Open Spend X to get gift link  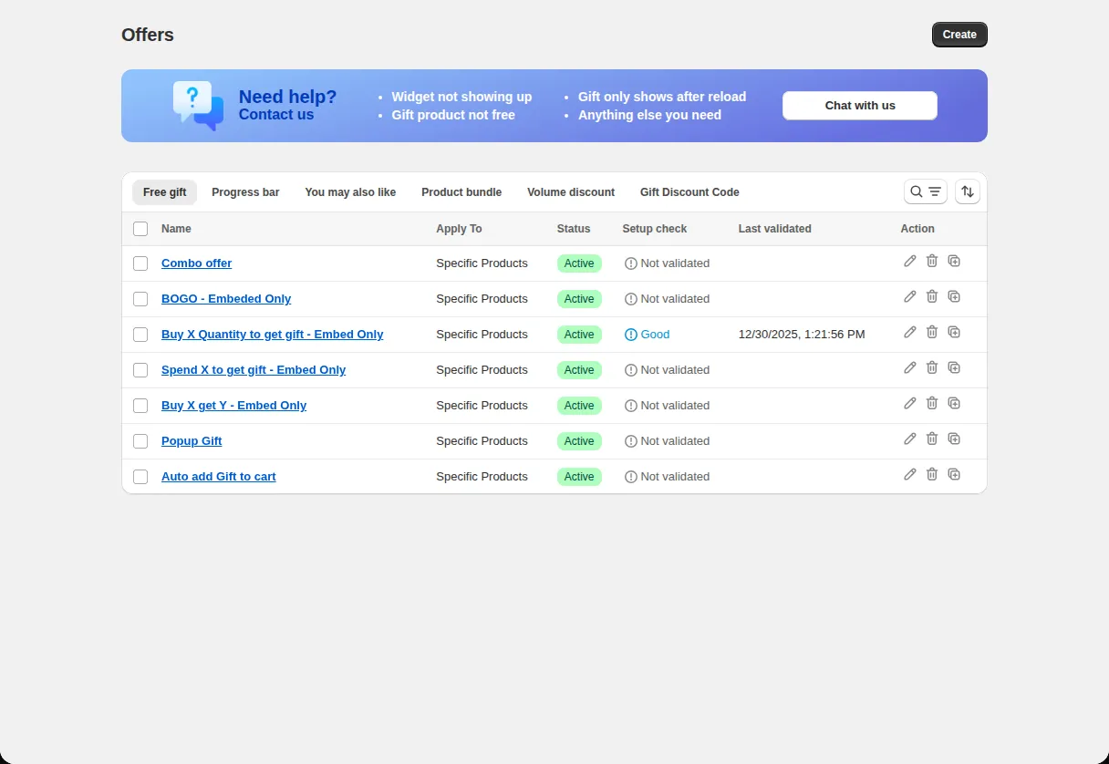click(x=254, y=370)
